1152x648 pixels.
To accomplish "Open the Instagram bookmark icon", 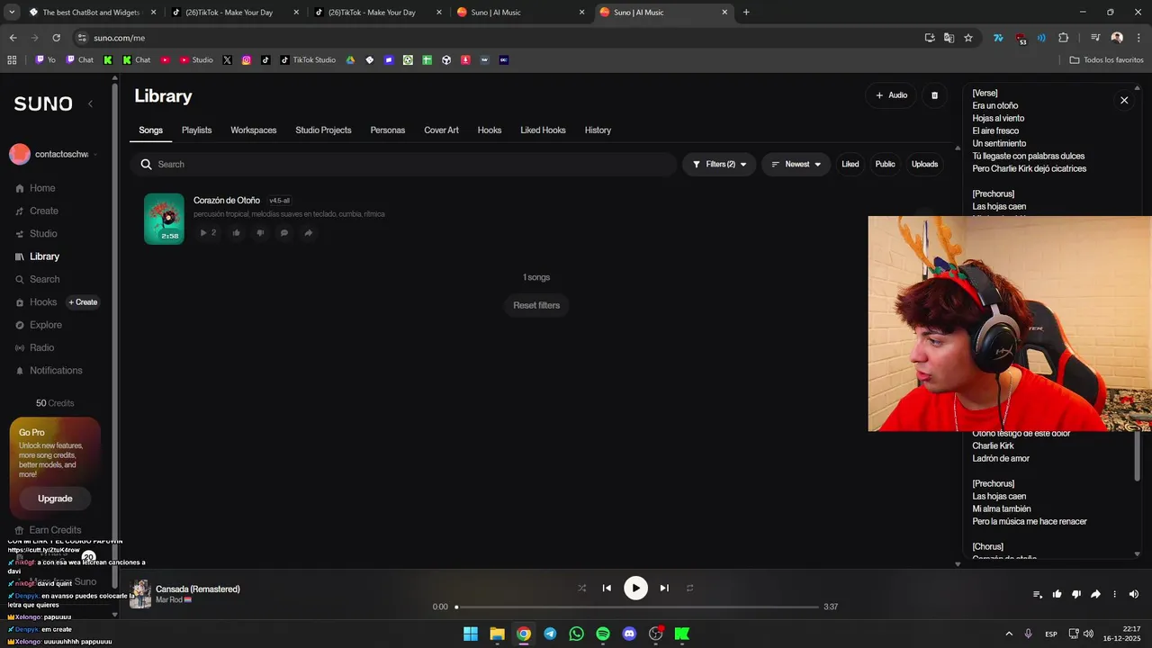I will pos(246,60).
